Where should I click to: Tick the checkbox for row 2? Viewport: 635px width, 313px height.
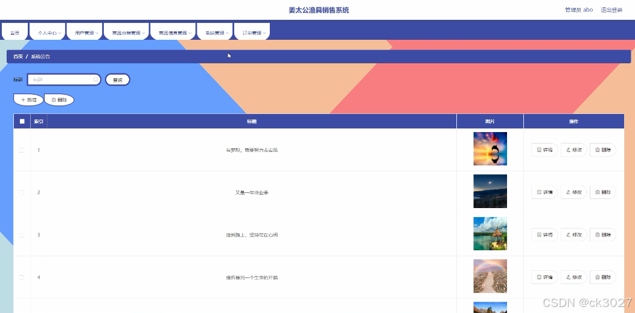(x=22, y=192)
